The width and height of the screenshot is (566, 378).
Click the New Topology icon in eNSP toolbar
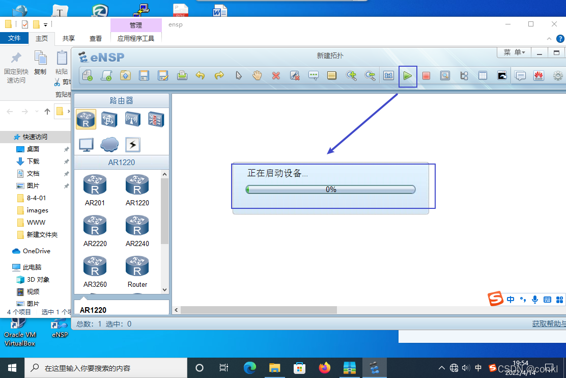88,75
